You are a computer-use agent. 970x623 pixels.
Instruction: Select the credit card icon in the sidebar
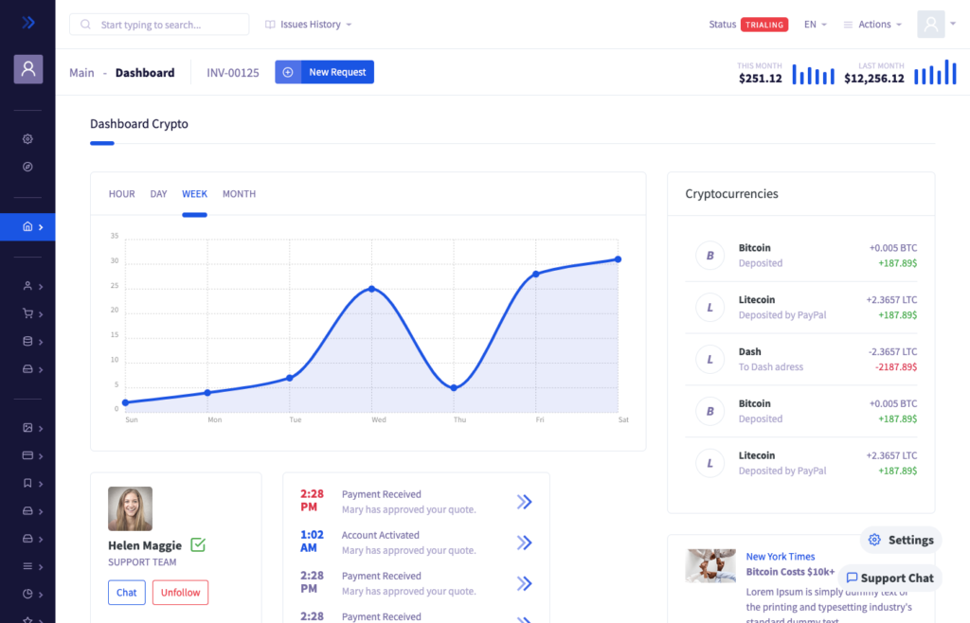pyautogui.click(x=27, y=455)
